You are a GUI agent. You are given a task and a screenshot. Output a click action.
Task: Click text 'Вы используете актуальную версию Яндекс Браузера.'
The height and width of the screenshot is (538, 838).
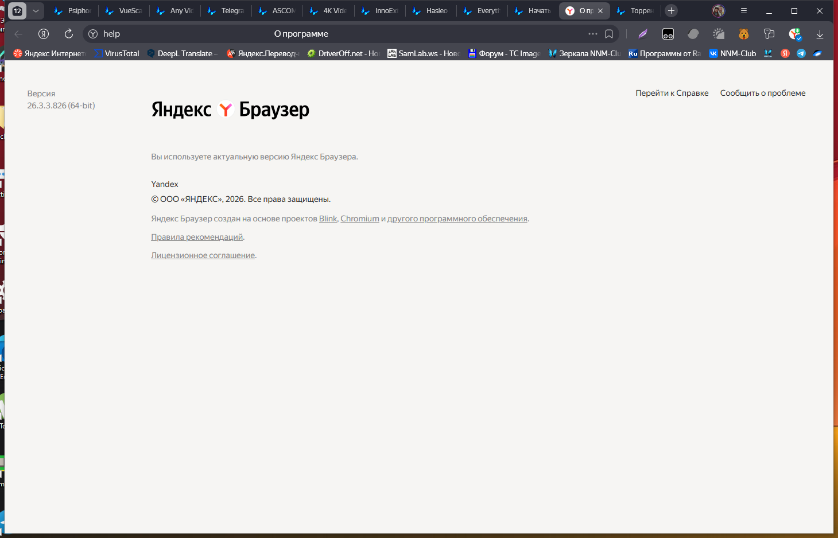pyautogui.click(x=254, y=157)
